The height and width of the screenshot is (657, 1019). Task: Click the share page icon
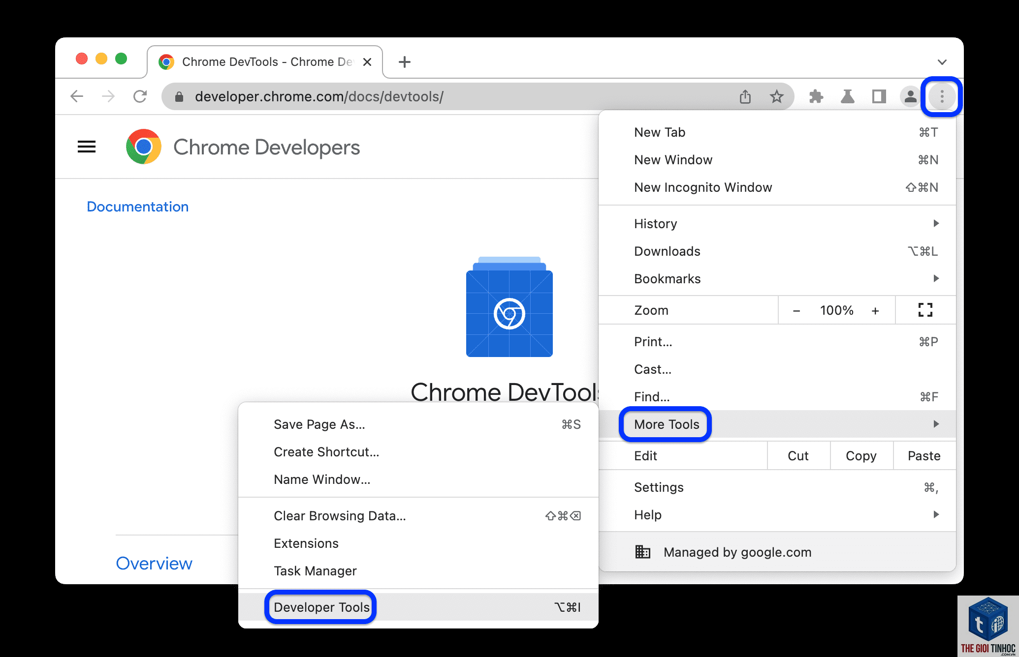pos(745,96)
